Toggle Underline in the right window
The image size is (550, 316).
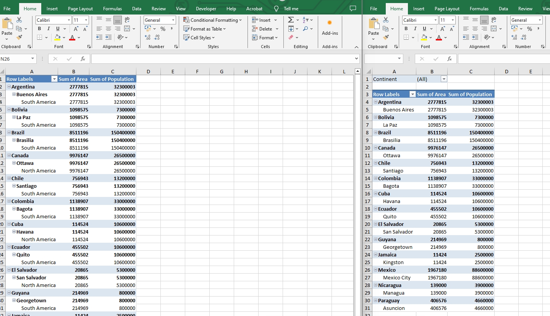pyautogui.click(x=424, y=29)
